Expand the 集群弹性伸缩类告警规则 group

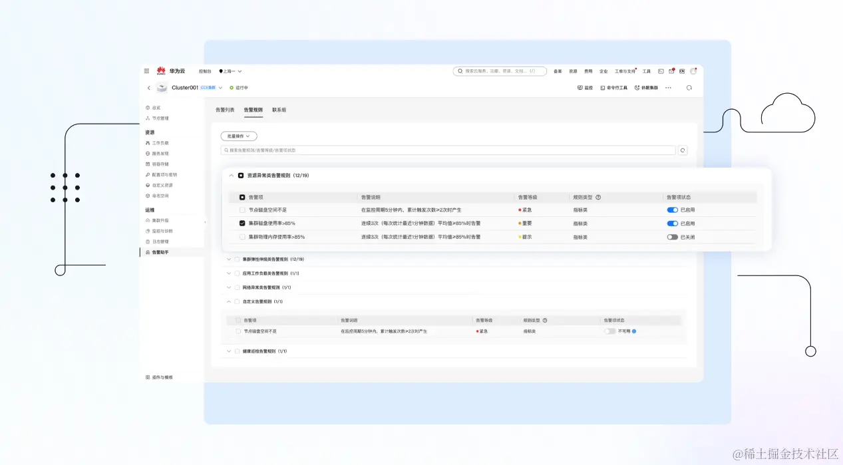click(229, 259)
